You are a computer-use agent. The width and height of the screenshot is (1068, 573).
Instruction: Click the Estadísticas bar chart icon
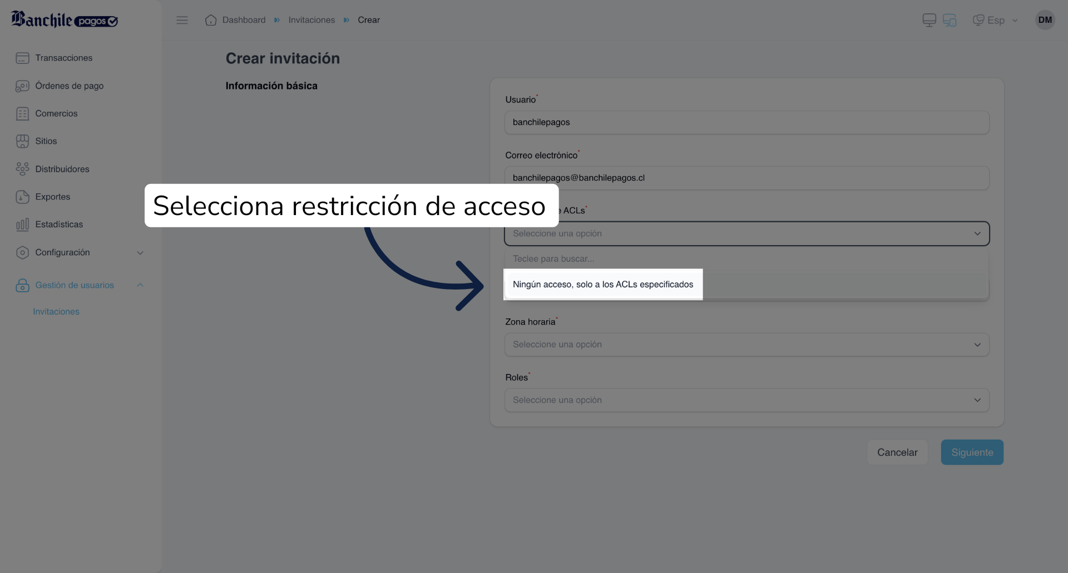point(22,225)
